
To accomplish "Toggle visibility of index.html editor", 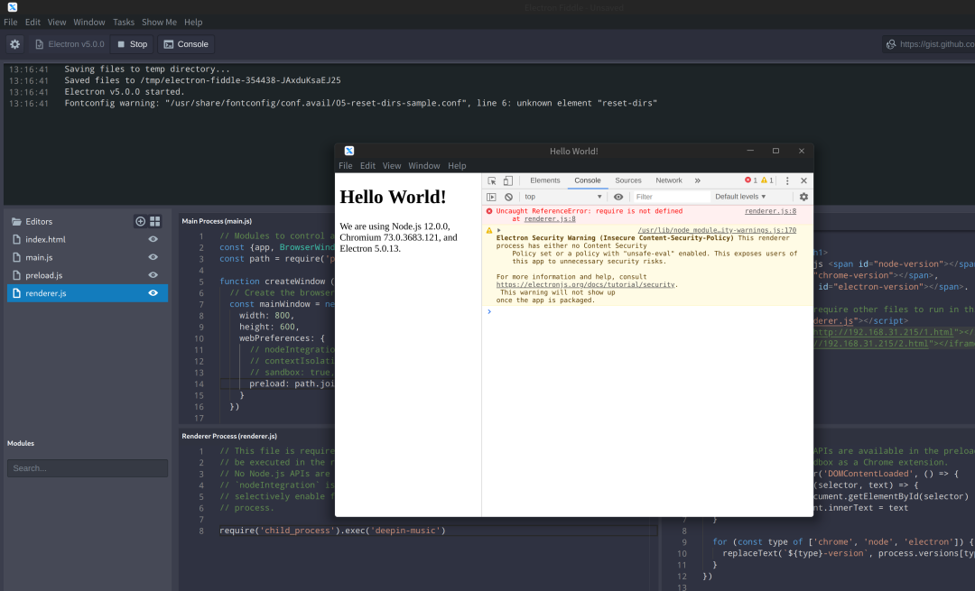I will pos(153,239).
